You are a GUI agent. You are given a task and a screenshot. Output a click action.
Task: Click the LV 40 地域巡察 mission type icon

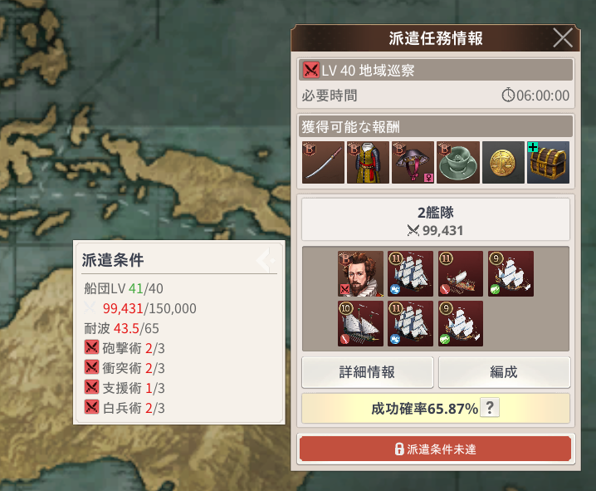tap(311, 70)
